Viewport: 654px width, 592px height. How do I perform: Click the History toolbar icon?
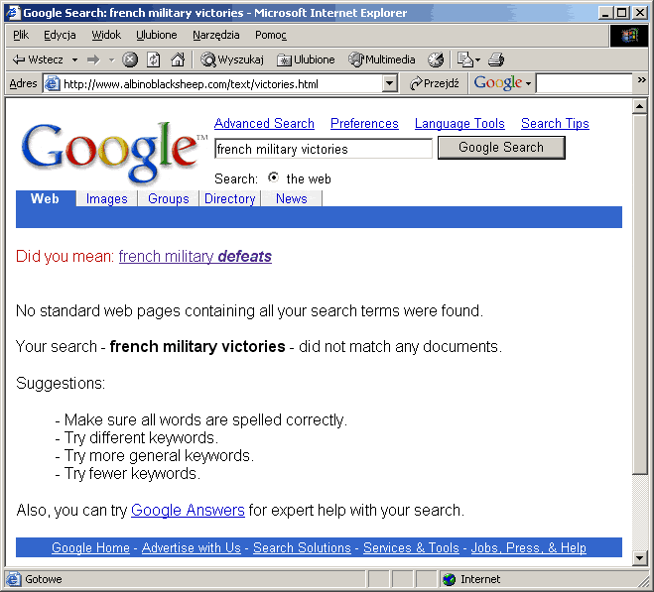436,59
